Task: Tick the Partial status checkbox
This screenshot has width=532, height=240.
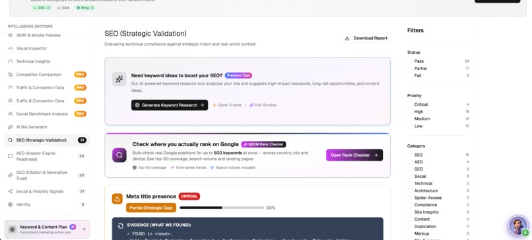Action: click(x=410, y=68)
